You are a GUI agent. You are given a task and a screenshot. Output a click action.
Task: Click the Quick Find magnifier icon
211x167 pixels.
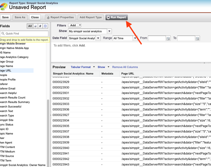(3, 33)
